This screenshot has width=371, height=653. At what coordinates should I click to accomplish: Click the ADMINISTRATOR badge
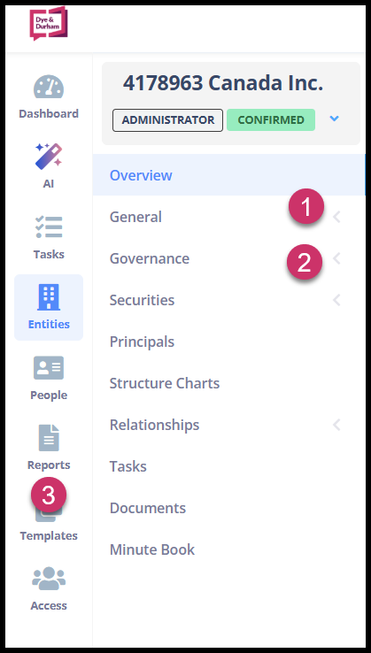click(x=167, y=120)
